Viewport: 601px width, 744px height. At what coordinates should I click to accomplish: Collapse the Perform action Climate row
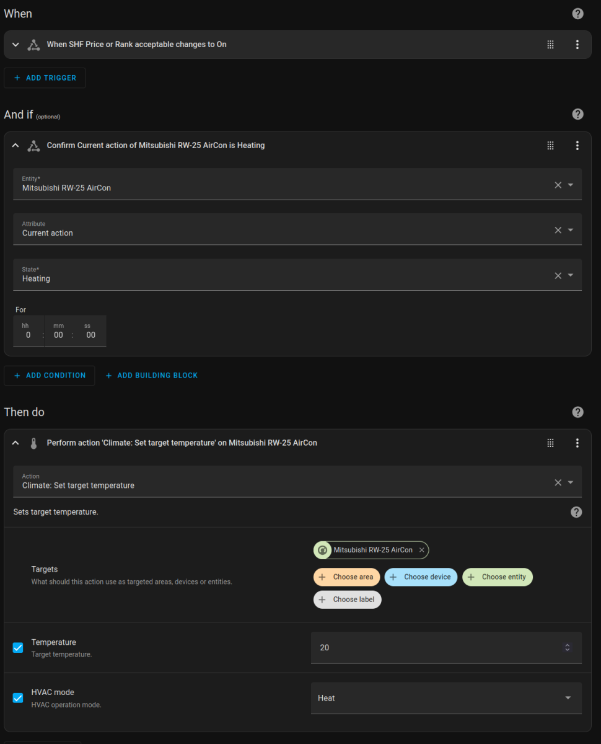click(x=16, y=443)
